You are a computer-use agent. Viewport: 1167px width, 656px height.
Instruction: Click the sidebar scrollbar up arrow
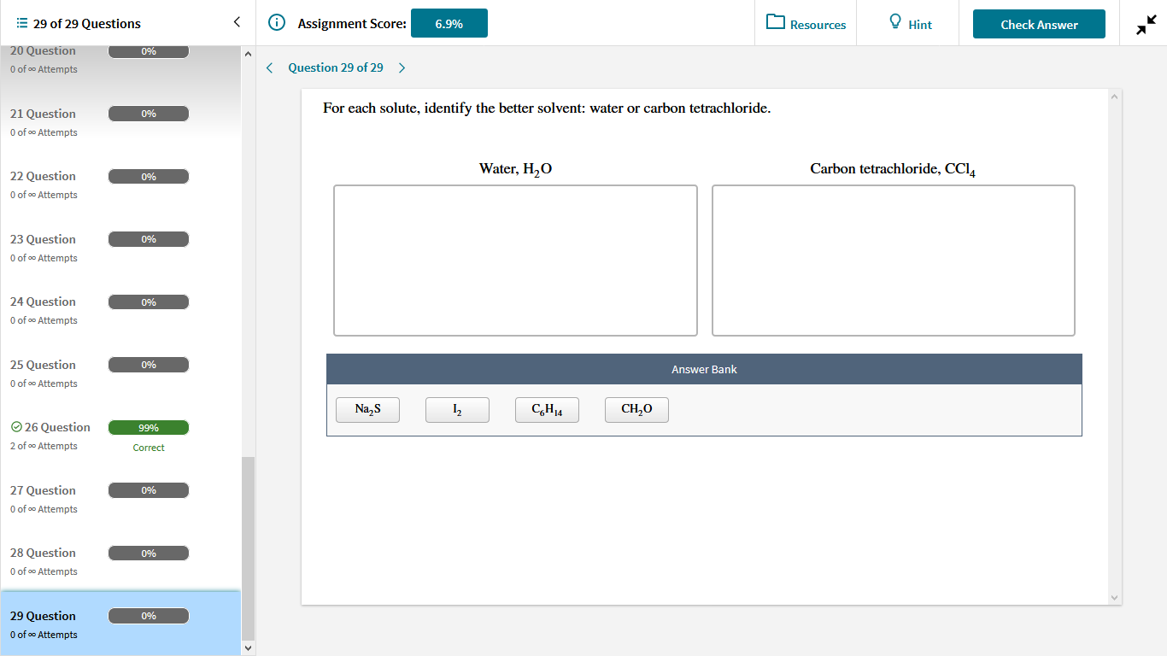[249, 55]
